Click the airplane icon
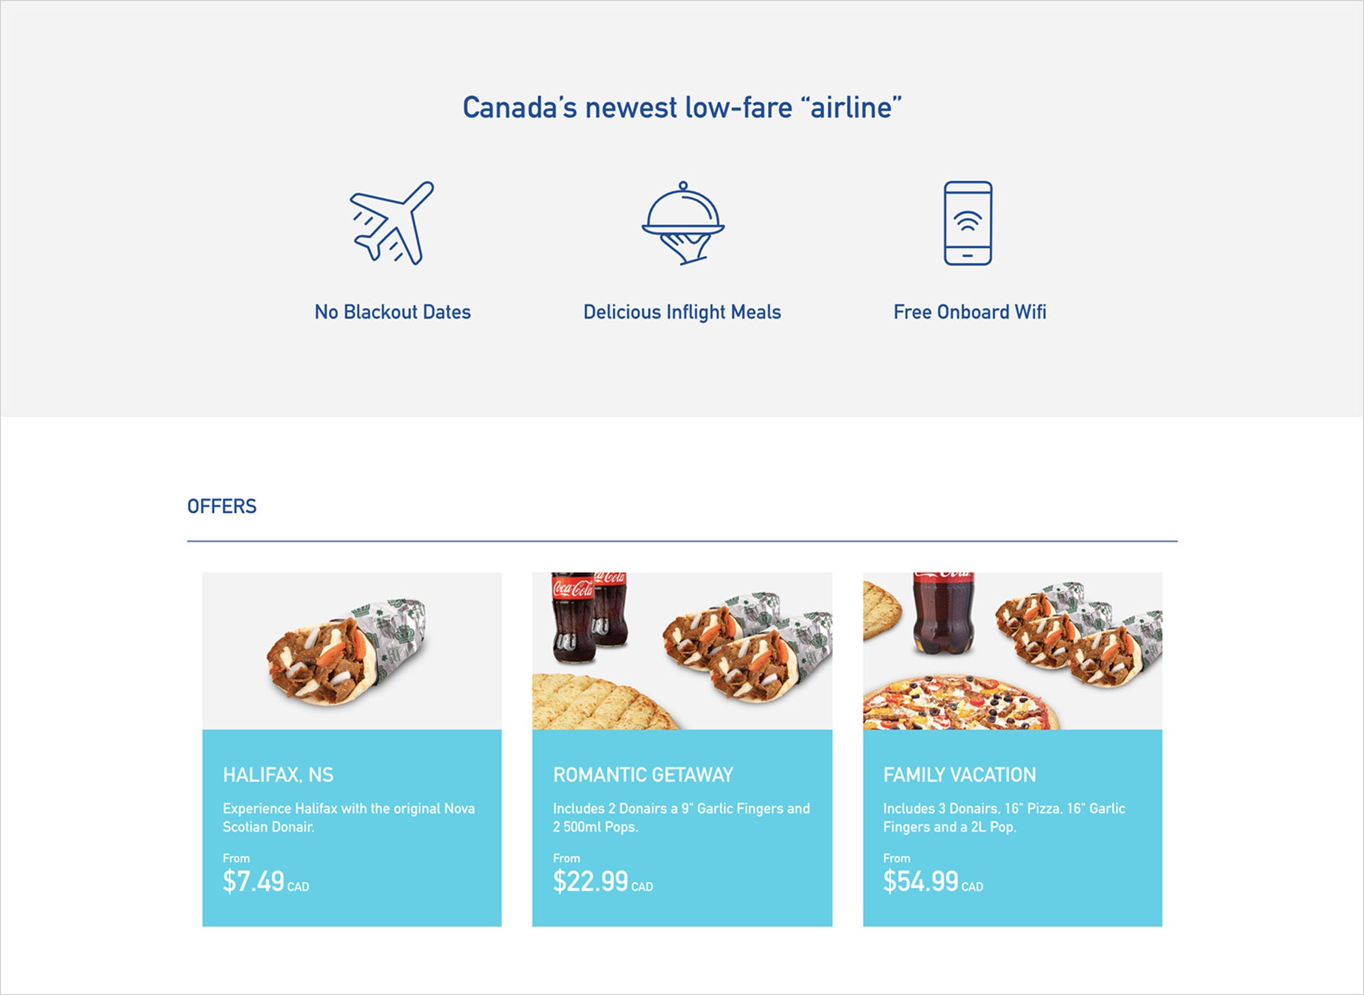This screenshot has width=1364, height=995. point(392,223)
